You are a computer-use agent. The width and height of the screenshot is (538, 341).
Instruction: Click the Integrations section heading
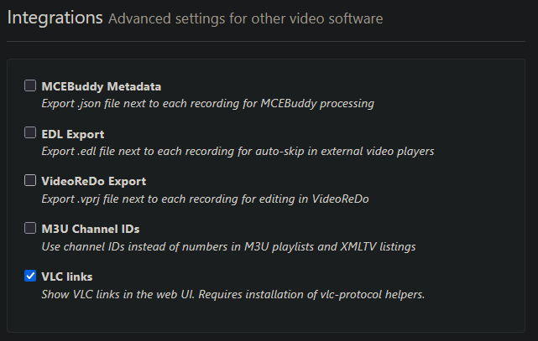point(55,17)
